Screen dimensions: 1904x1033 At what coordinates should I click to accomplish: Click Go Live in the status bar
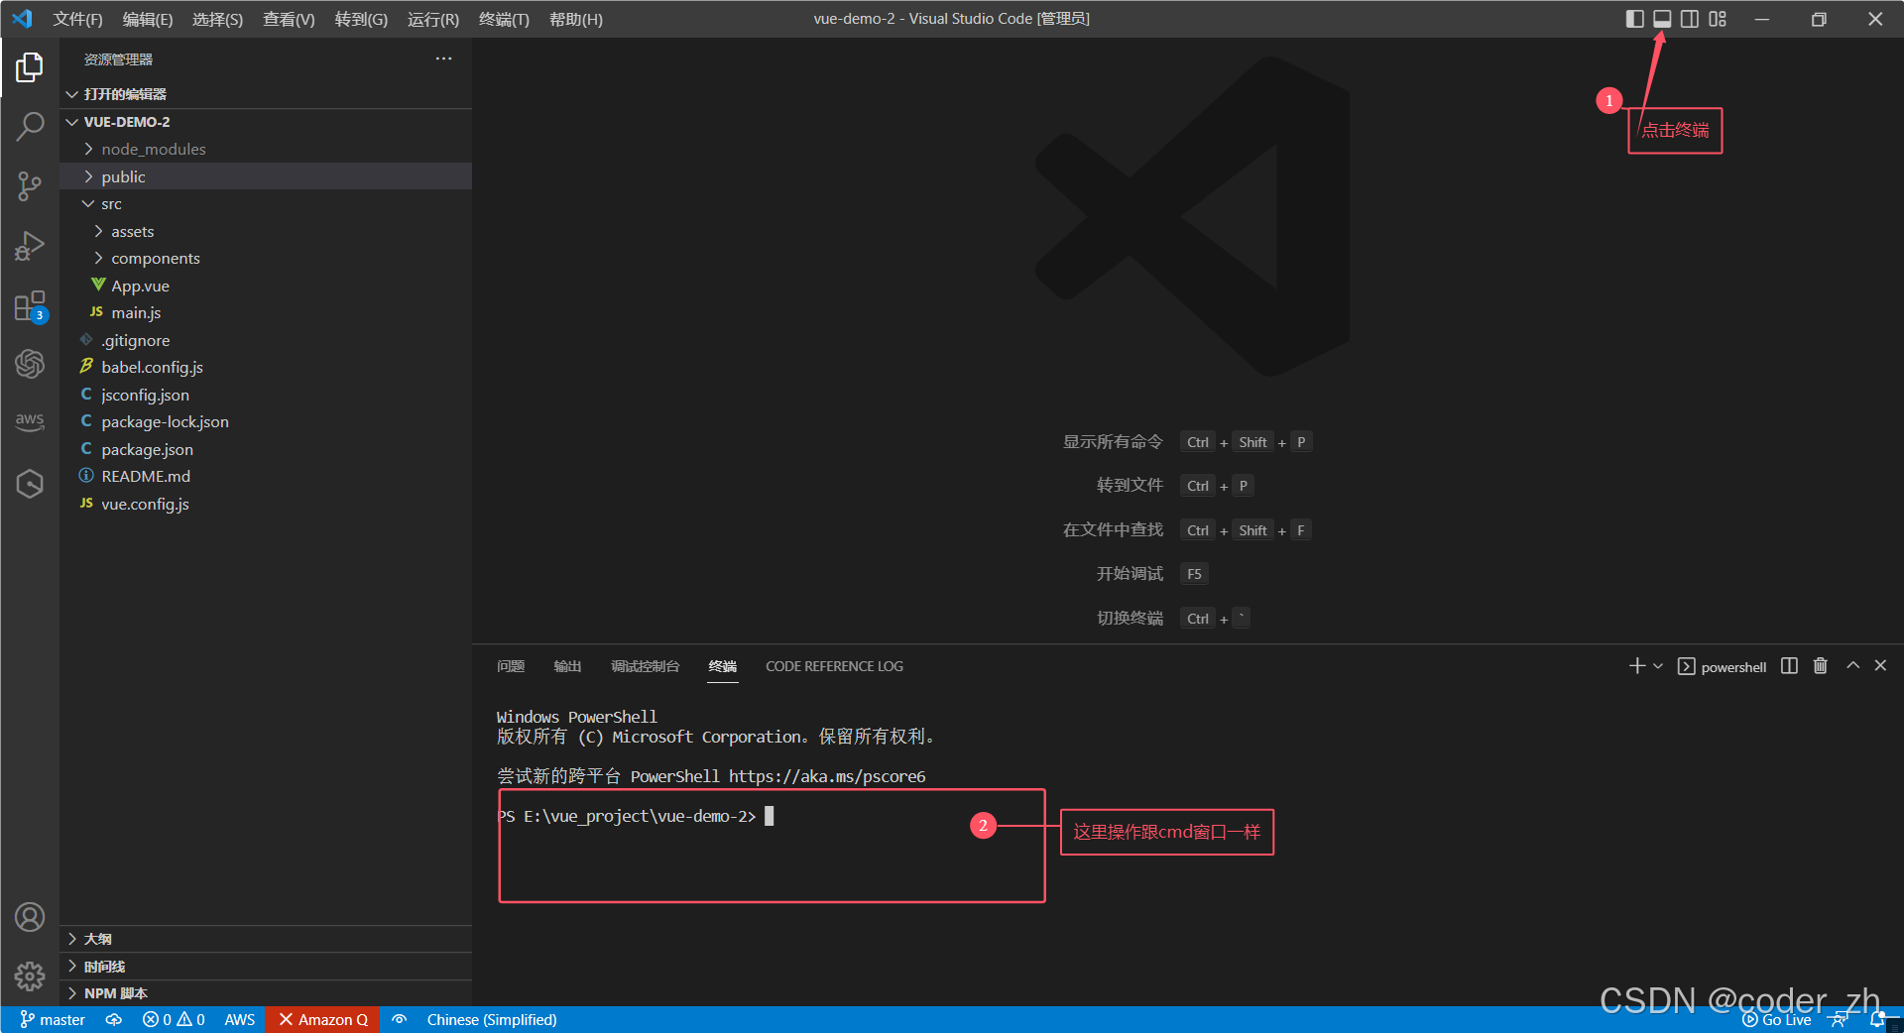1777,1019
